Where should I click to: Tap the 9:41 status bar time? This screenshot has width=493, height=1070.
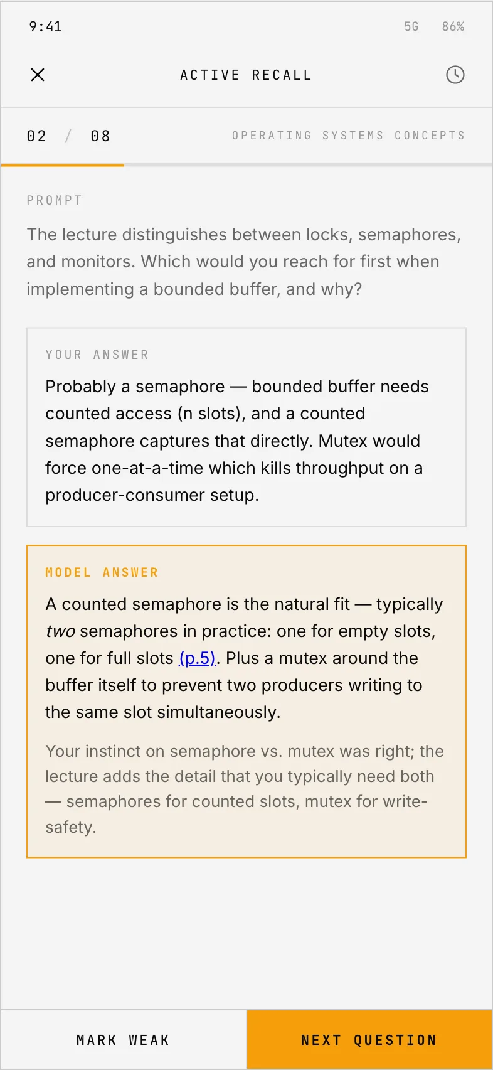pyautogui.click(x=45, y=26)
